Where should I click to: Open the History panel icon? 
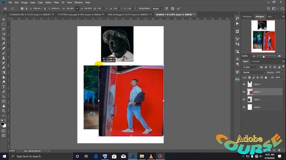pyautogui.click(x=237, y=18)
